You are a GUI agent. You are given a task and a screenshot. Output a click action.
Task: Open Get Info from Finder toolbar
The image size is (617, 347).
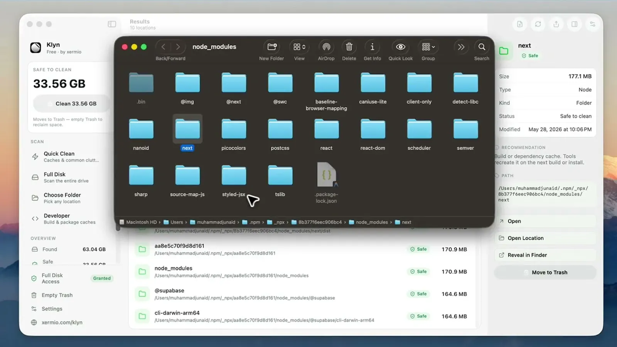point(372,47)
